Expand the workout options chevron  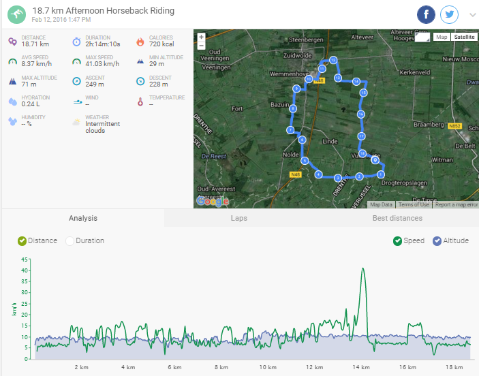pos(472,15)
